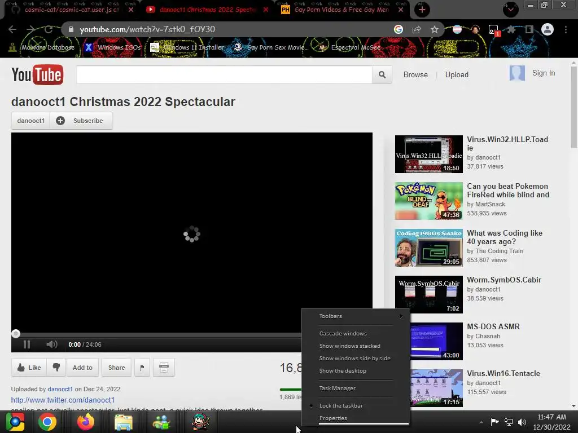Image resolution: width=578 pixels, height=433 pixels.
Task: Open the Malware Database bookmark
Action: click(x=41, y=47)
